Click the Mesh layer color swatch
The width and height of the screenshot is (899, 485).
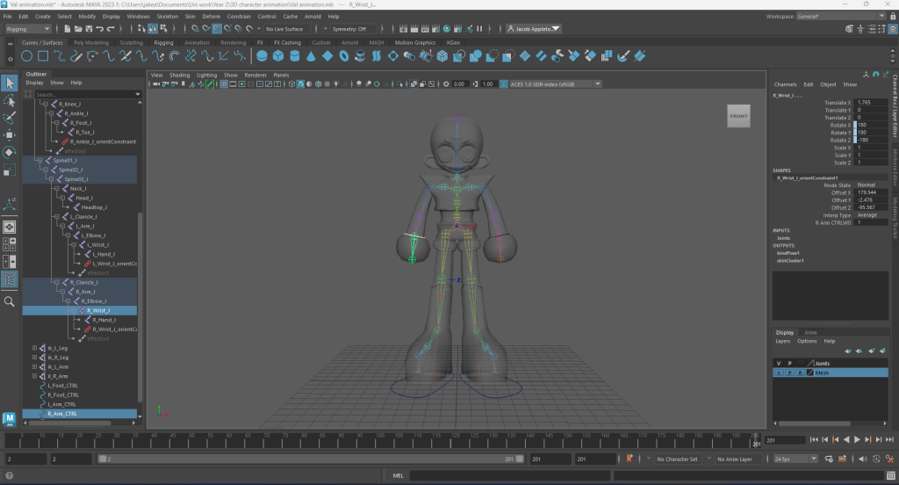click(x=809, y=373)
